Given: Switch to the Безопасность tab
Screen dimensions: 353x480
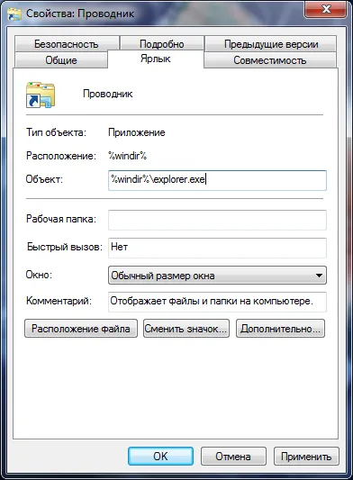Looking at the screenshot, I should point(67,44).
